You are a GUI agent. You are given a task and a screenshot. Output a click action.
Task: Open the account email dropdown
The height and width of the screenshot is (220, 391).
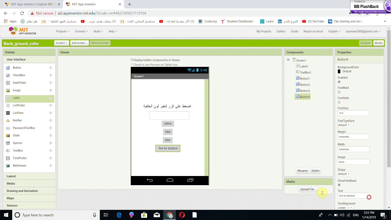click(x=363, y=31)
